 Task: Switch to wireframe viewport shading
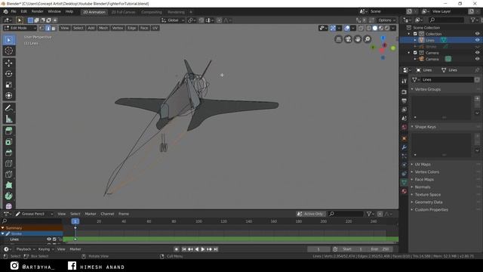coord(369,28)
